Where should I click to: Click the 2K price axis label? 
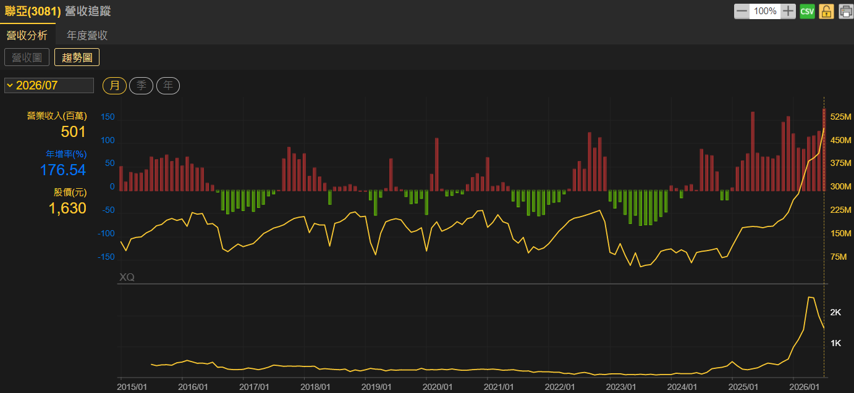835,312
